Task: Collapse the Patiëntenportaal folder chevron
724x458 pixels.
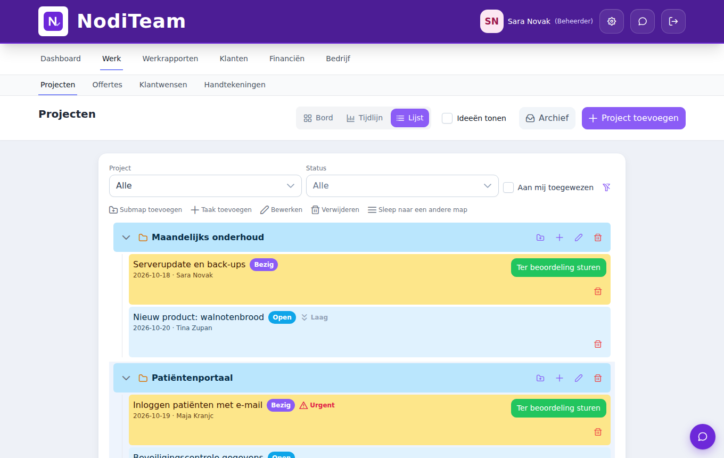Action: [x=126, y=378]
